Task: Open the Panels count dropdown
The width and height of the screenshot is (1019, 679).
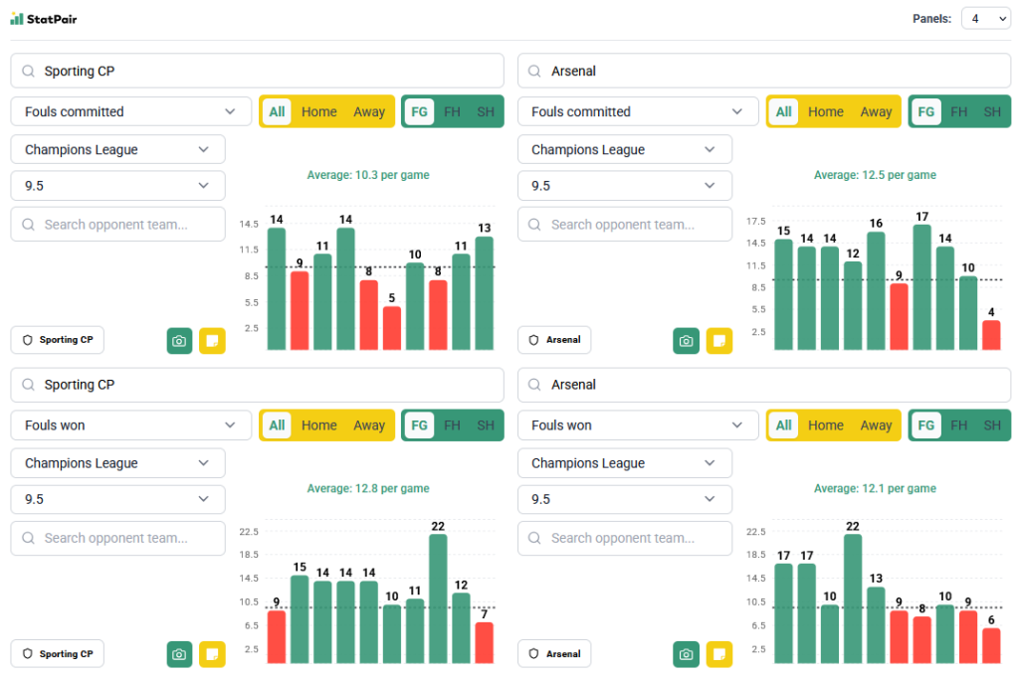Action: click(x=985, y=19)
